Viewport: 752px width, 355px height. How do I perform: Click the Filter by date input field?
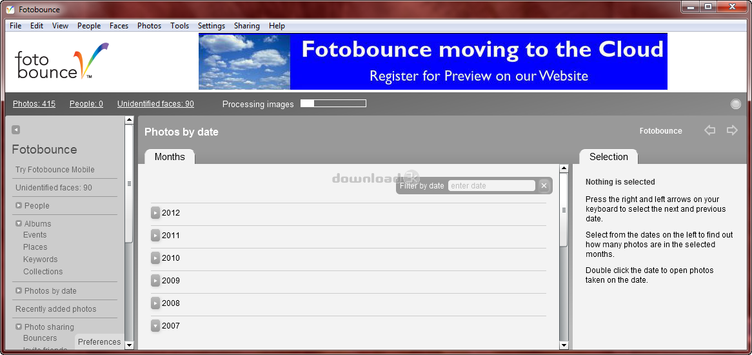point(491,186)
